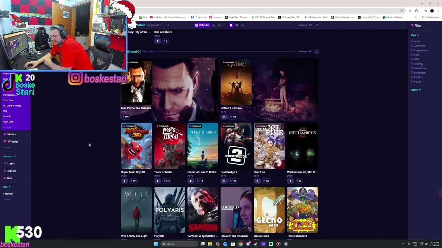
Task: Enable the RPG tag checkbox
Action: coord(412,59)
